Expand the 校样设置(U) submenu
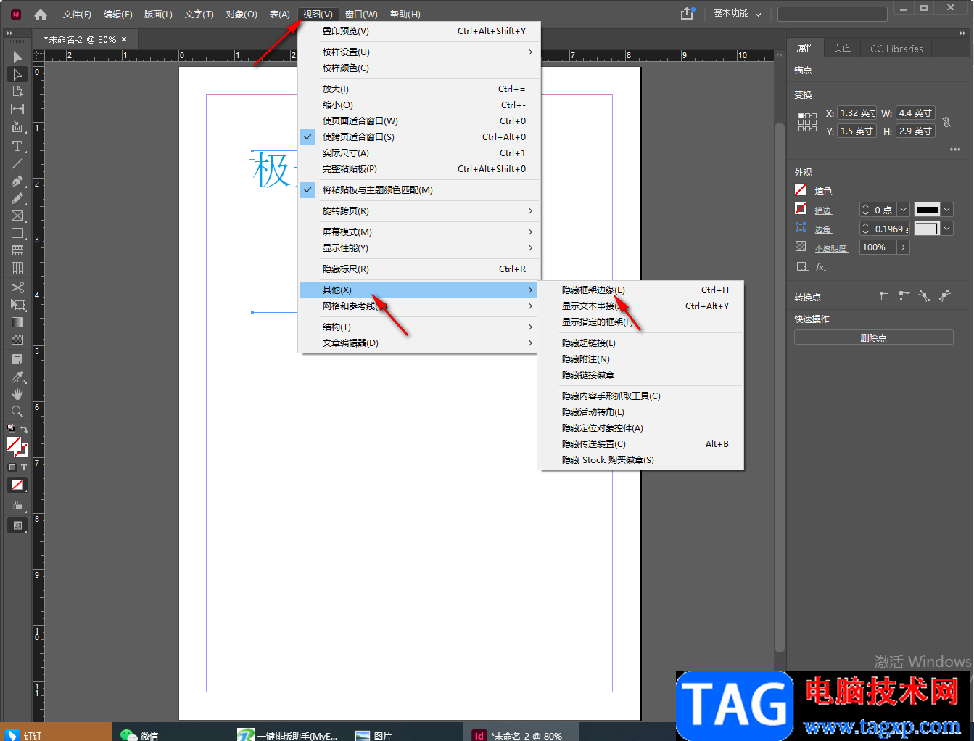The height and width of the screenshot is (741, 974). tap(420, 52)
